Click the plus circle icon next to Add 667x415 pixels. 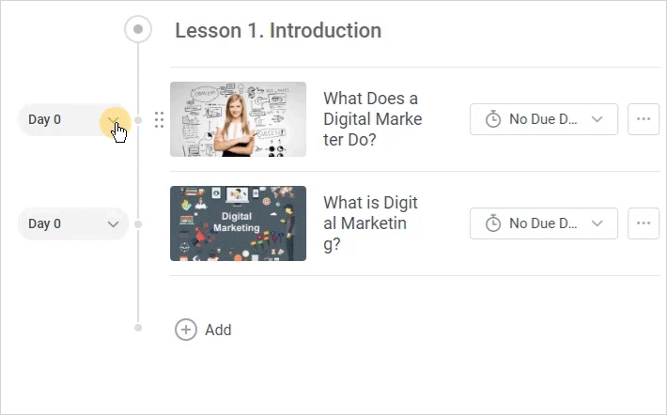[186, 330]
